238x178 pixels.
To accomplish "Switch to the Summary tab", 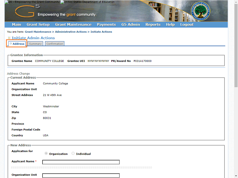I will (35, 44).
